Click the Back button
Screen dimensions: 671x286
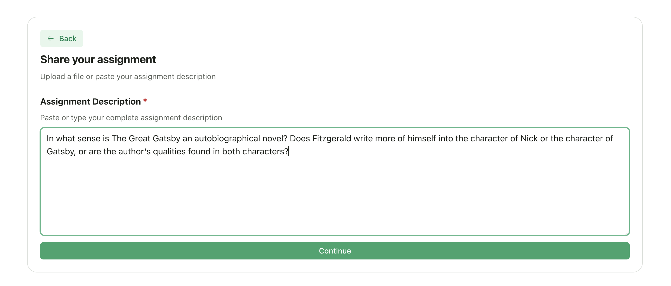[62, 38]
